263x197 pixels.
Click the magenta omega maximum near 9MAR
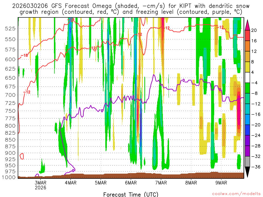[x=239, y=112]
